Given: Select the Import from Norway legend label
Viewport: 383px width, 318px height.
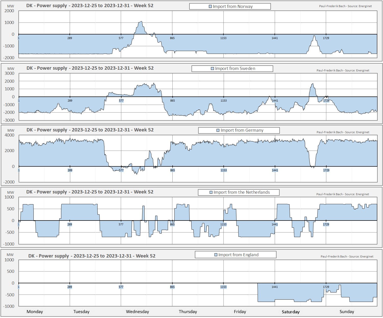Looking at the screenshot, I should pos(233,7).
